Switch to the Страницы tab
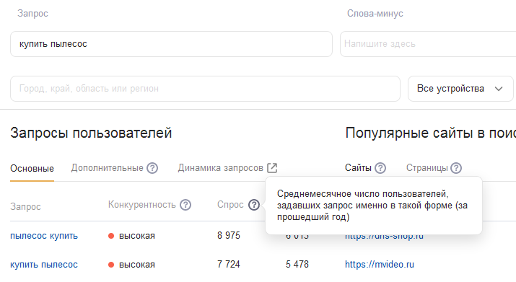Viewport: 516px width, 282px height. click(x=427, y=168)
